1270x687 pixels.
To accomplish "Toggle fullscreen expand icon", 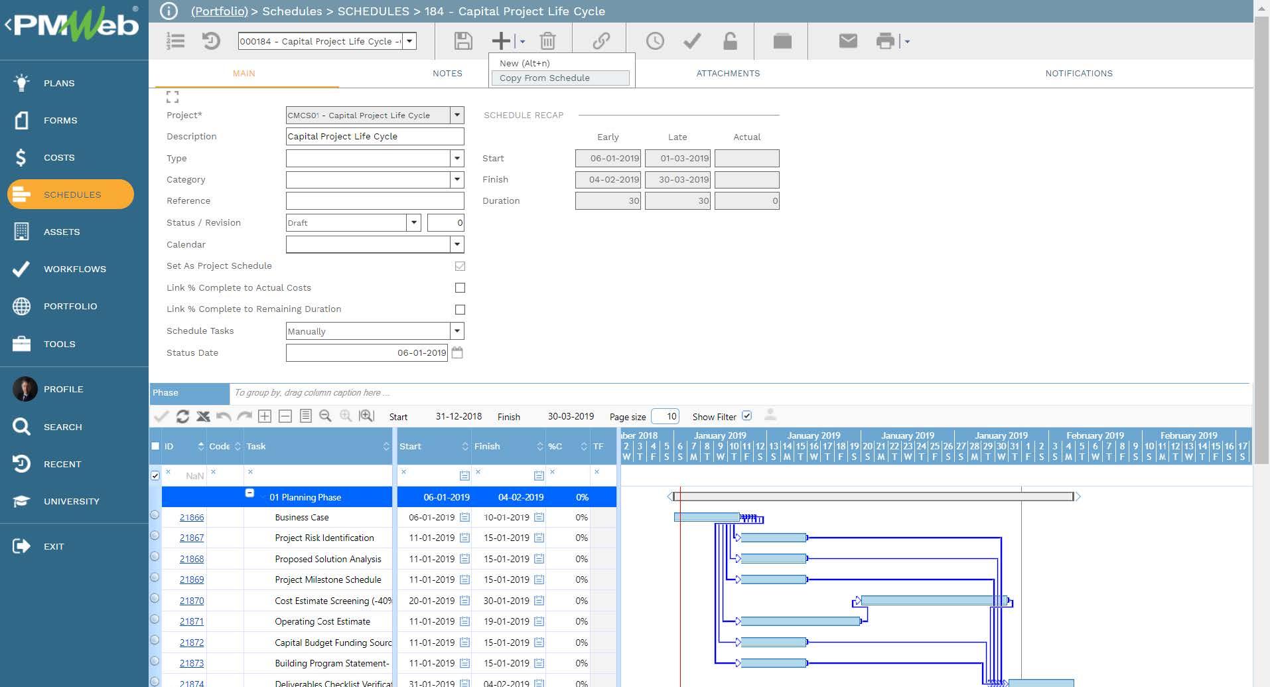I will click(x=173, y=97).
